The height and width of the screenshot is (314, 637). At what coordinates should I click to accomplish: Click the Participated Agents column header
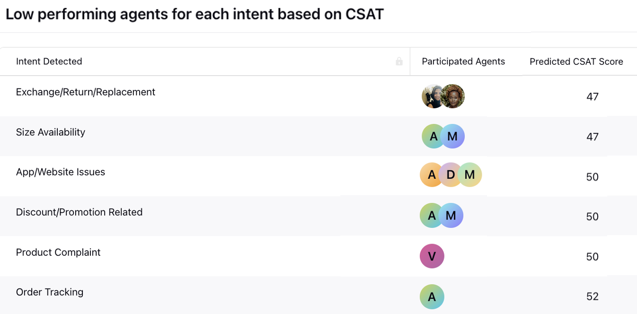click(463, 61)
